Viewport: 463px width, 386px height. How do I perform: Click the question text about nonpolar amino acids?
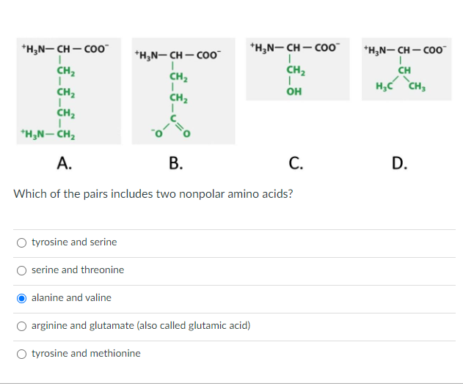pos(153,194)
